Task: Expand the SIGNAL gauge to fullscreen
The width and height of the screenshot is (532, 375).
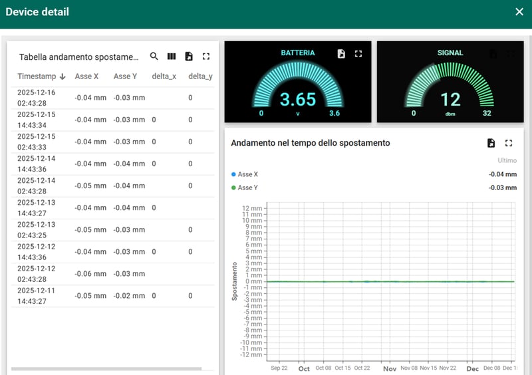Action: click(x=511, y=54)
